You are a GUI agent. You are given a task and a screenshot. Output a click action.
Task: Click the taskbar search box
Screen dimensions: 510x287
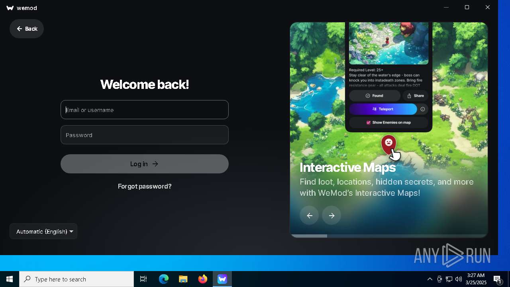[76, 279]
